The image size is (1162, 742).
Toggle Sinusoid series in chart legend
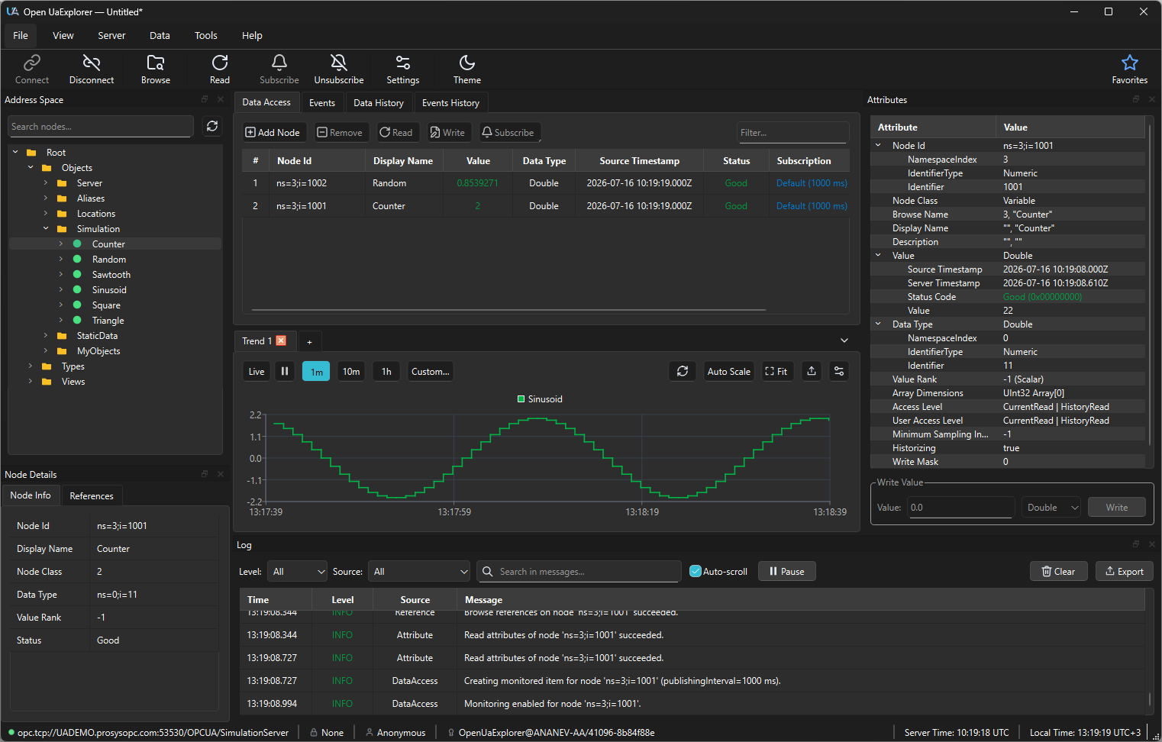tap(540, 399)
